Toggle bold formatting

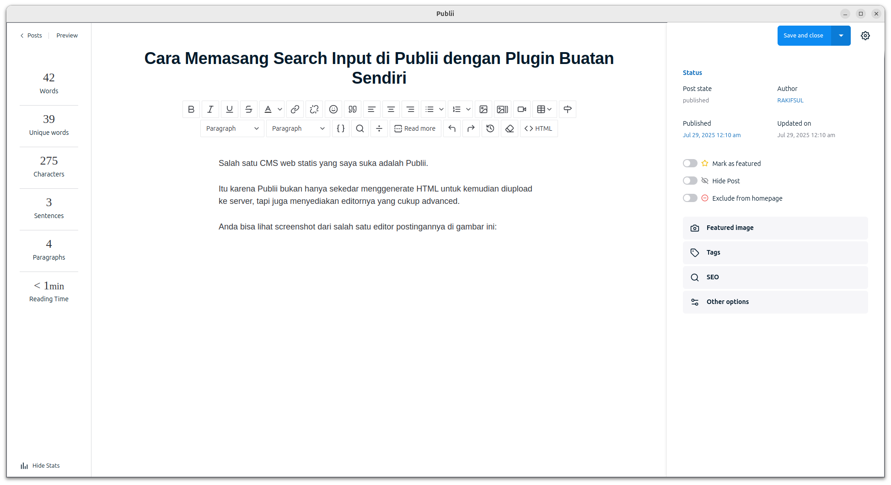tap(191, 109)
